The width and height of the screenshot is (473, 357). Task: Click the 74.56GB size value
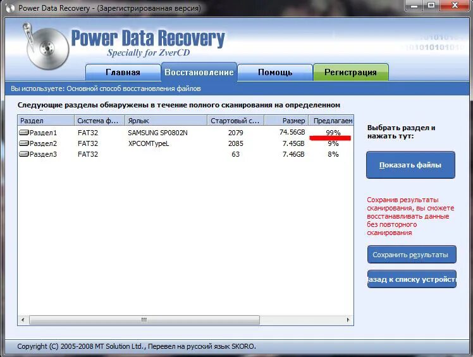(292, 132)
